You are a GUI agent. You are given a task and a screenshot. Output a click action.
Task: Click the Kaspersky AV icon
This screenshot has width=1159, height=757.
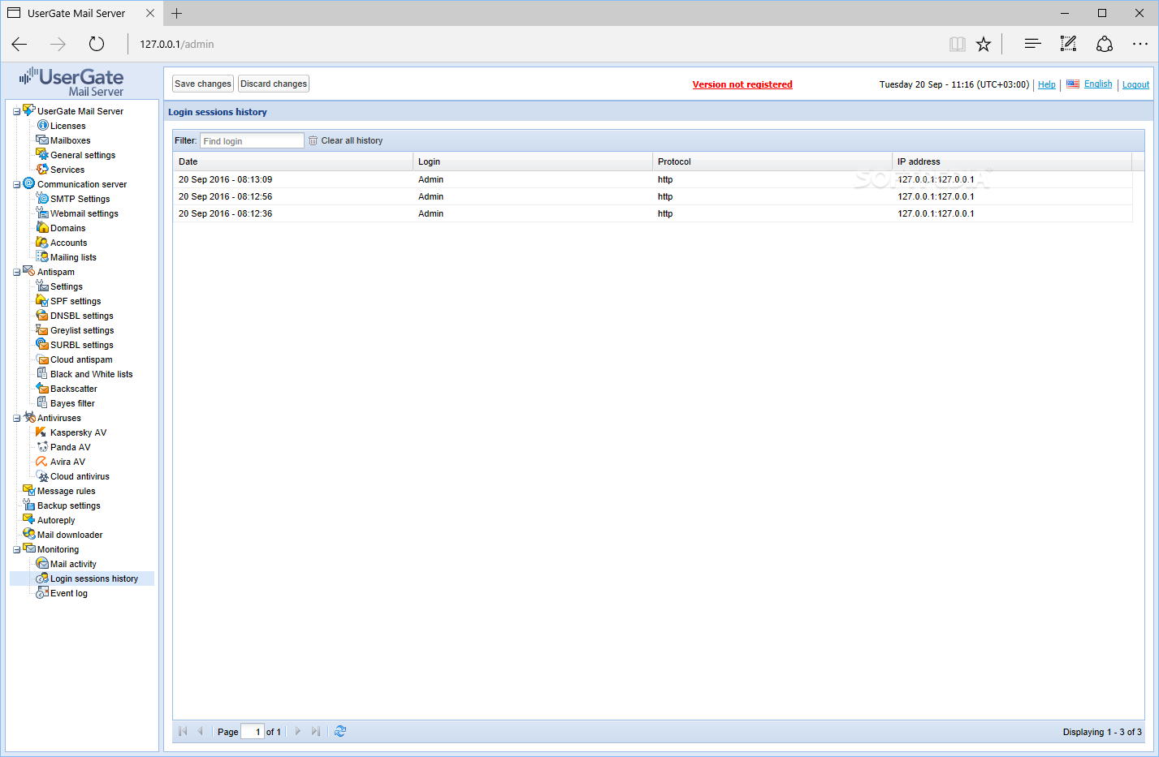click(42, 432)
